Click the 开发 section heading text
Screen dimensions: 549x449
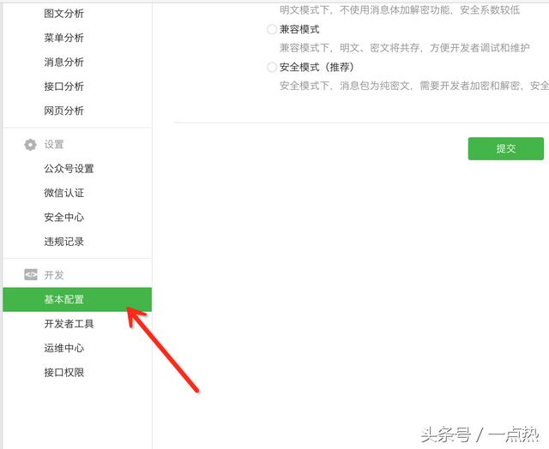point(54,275)
